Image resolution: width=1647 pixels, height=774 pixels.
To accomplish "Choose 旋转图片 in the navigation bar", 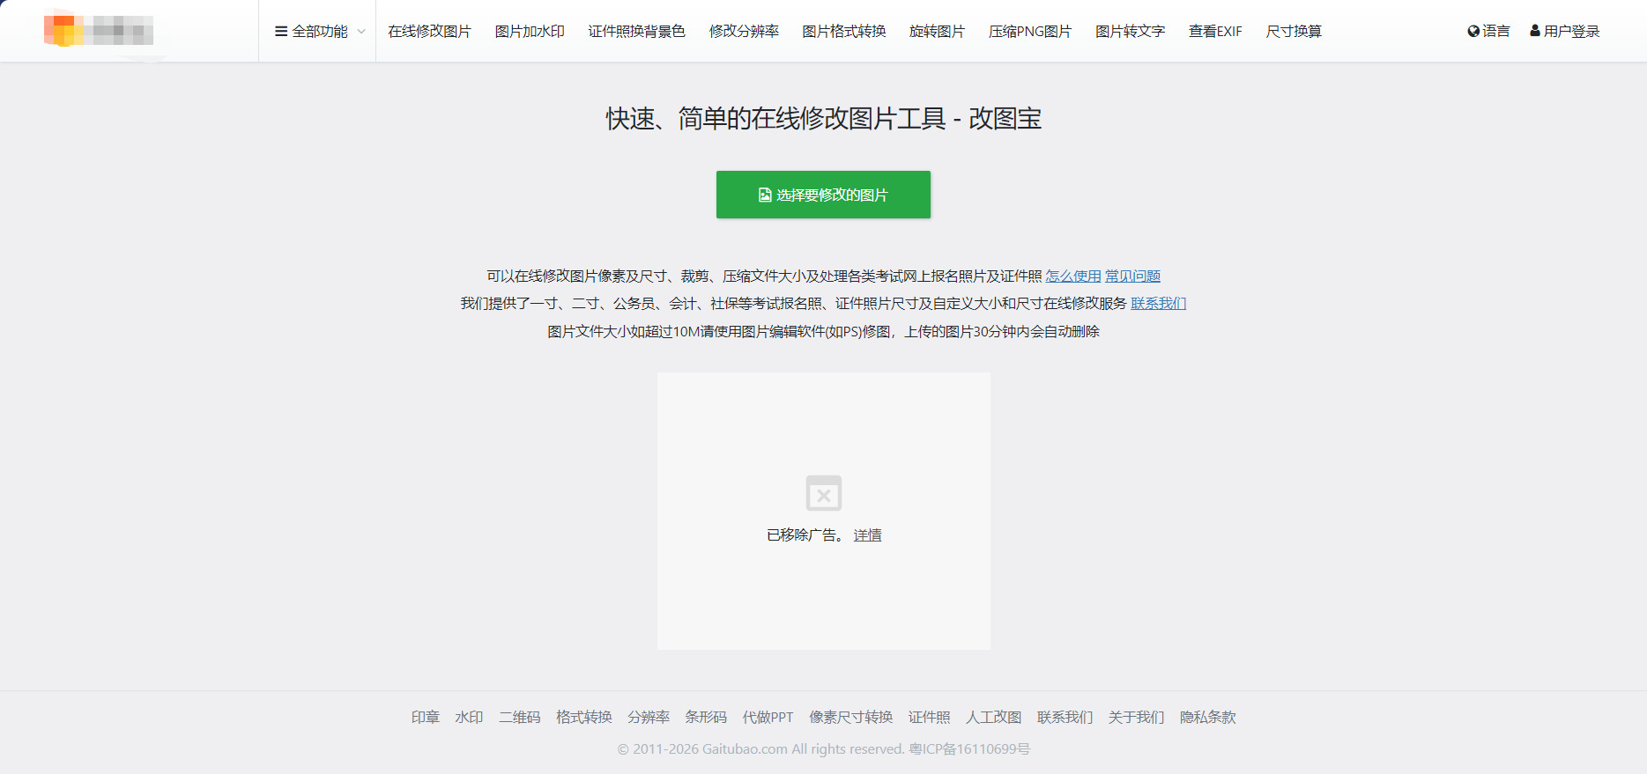I will 938,32.
